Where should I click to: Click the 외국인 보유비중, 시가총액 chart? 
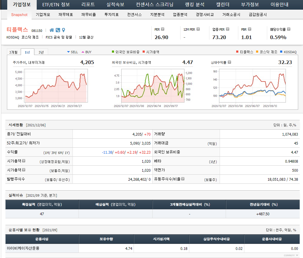(153, 86)
